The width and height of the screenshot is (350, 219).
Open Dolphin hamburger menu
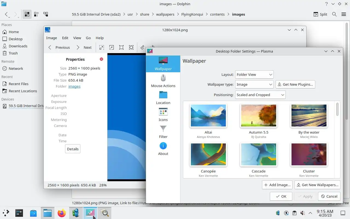coord(344,14)
